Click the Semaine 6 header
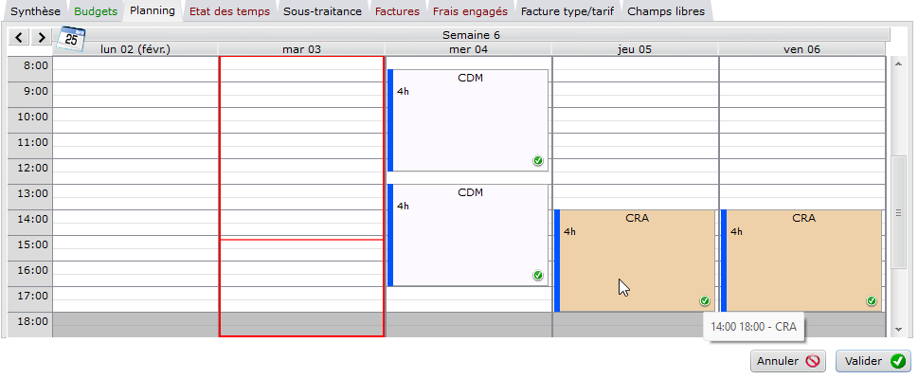Viewport: 918px width, 379px height. [x=471, y=35]
